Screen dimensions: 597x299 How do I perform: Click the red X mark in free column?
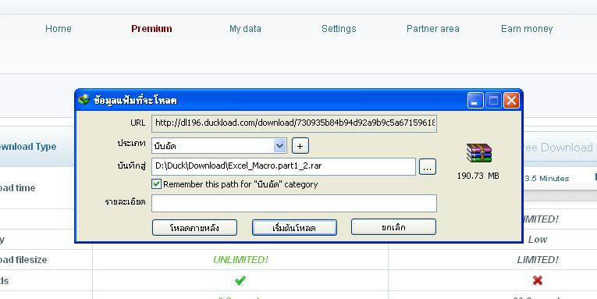537,281
